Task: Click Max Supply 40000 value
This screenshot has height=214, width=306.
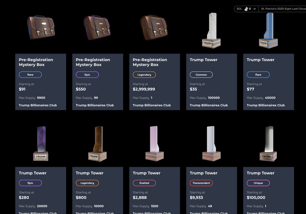Action: click(x=270, y=98)
